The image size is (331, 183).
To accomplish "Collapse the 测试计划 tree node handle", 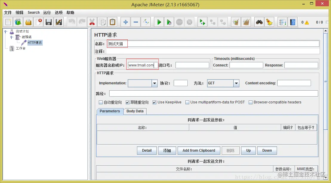I will click(x=6, y=32).
